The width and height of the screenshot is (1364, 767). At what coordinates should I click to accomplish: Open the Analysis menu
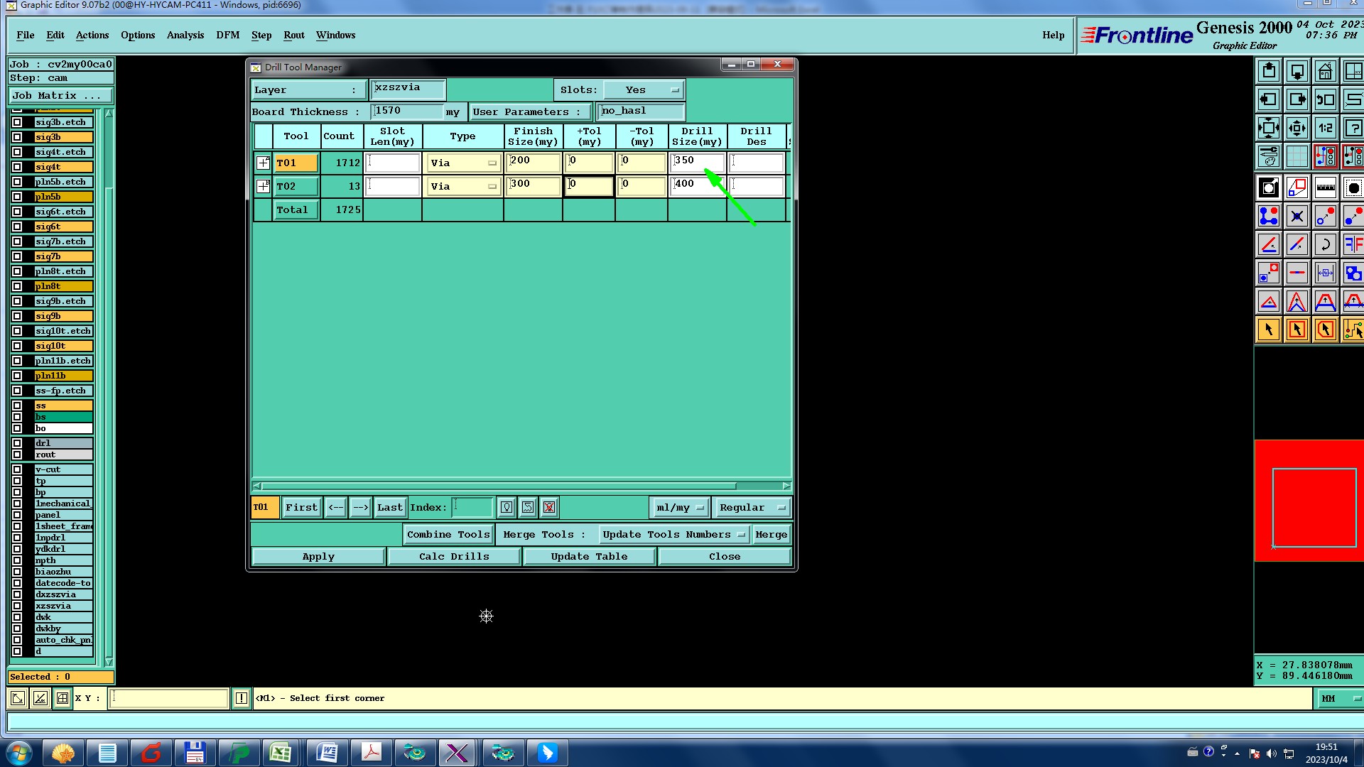click(185, 35)
